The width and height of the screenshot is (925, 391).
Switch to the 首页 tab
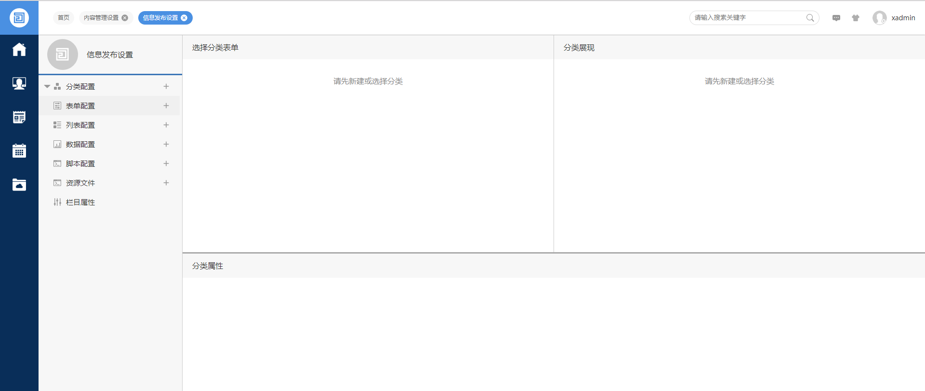[64, 18]
